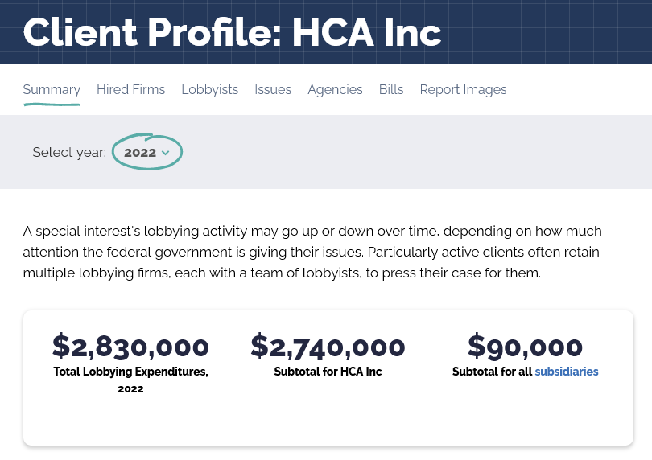Click the Subtotal for all text
Image resolution: width=652 pixels, height=460 pixels.
coord(492,371)
